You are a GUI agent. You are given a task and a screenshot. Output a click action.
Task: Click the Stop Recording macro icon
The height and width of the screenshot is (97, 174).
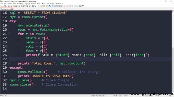click(73, 6)
